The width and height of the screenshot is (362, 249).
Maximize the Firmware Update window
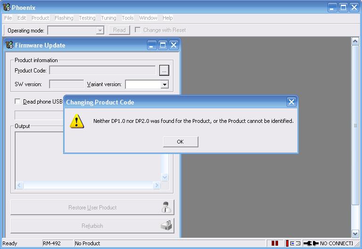(x=163, y=45)
